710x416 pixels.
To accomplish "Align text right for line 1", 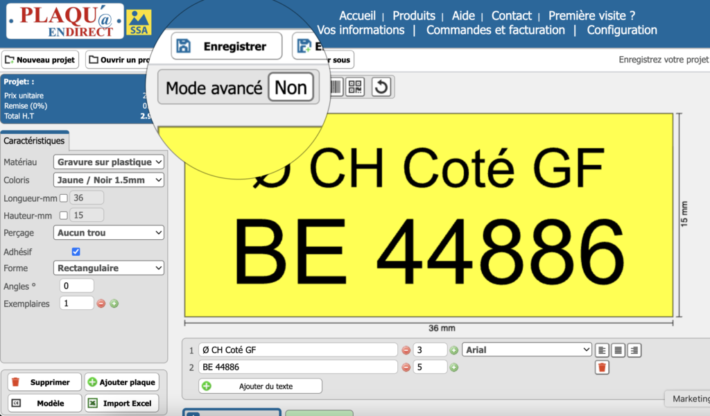I will pos(634,350).
